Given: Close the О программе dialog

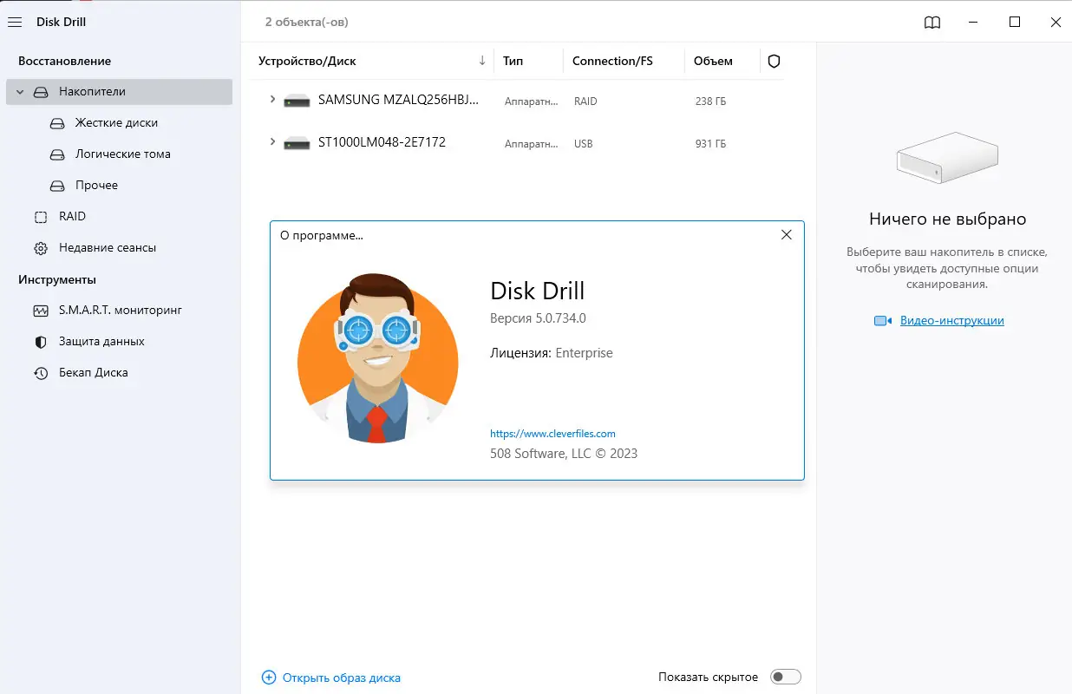Looking at the screenshot, I should (786, 234).
